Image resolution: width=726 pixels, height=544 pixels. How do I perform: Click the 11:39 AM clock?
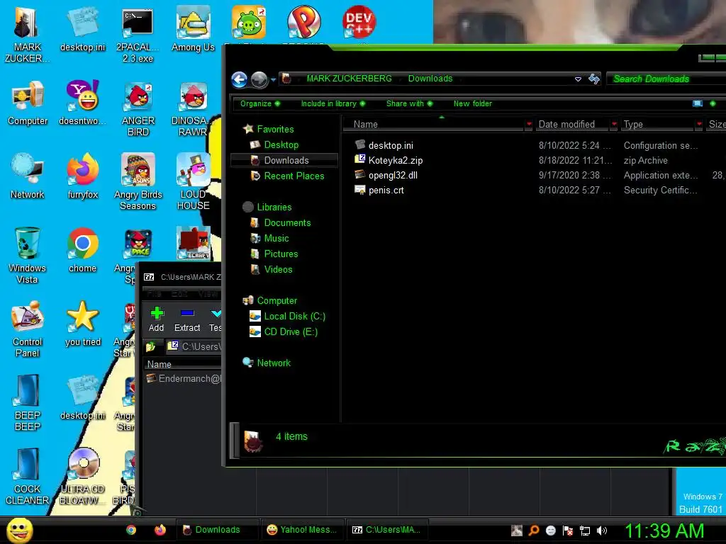[664, 531]
